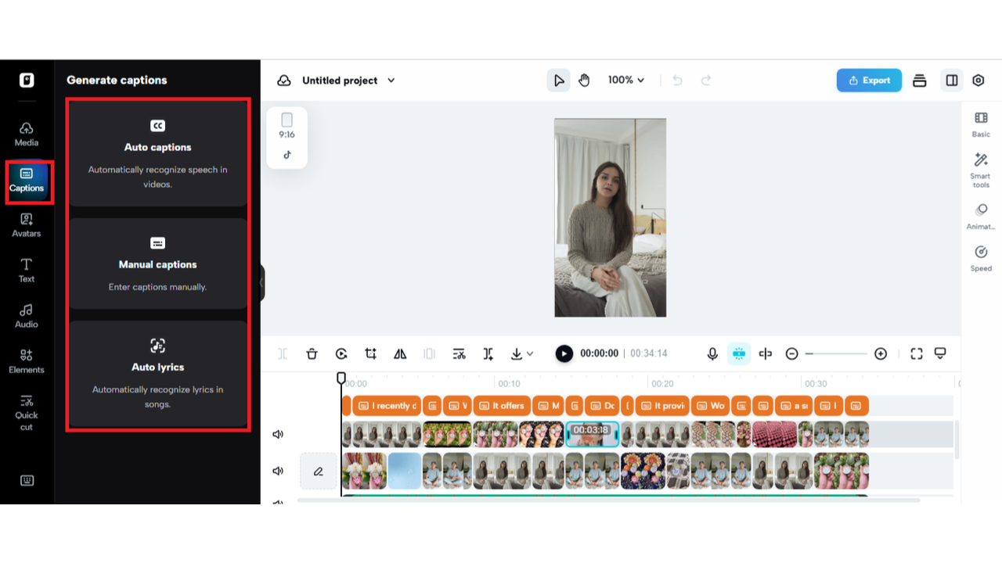Click the mirror flip icon
The image size is (1002, 563).
tap(400, 354)
